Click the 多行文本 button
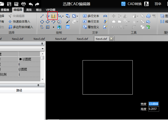This screenshot has width=168, height=120. (x=91, y=16)
